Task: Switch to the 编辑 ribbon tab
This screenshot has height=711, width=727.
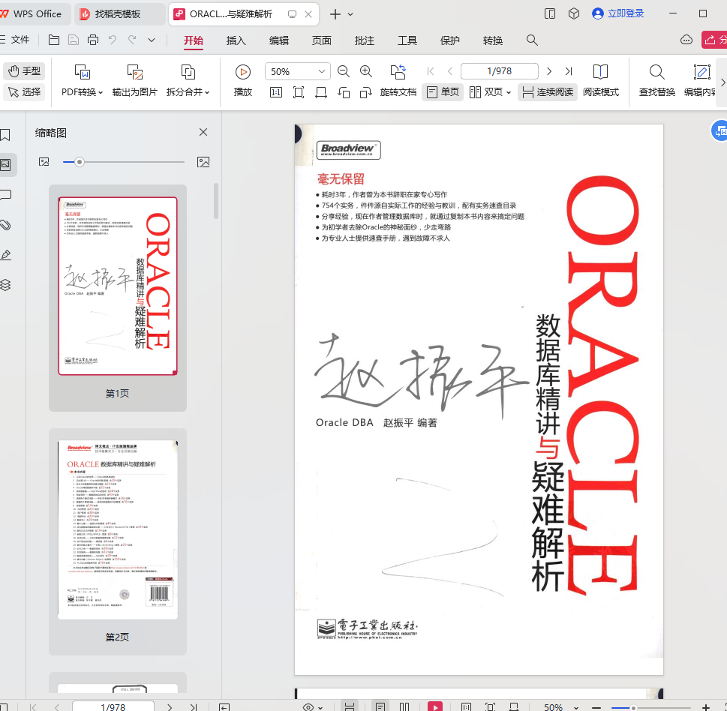Action: coord(278,40)
